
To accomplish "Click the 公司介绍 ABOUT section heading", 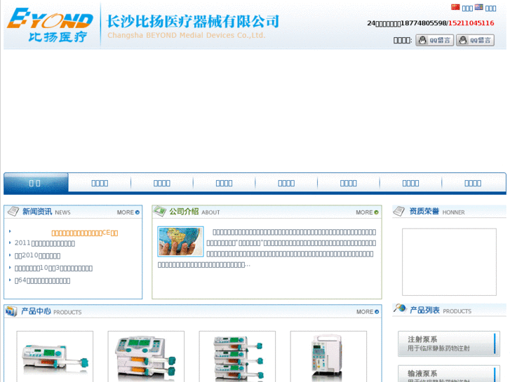I will click(x=194, y=212).
